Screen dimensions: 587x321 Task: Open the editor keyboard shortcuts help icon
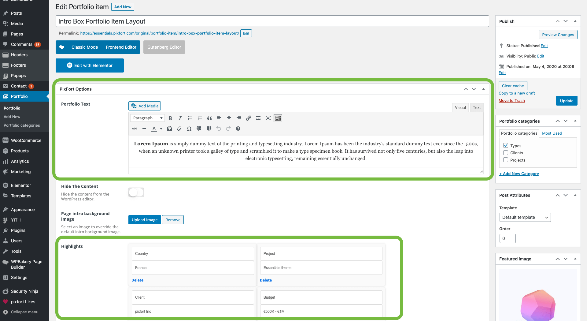click(x=238, y=129)
